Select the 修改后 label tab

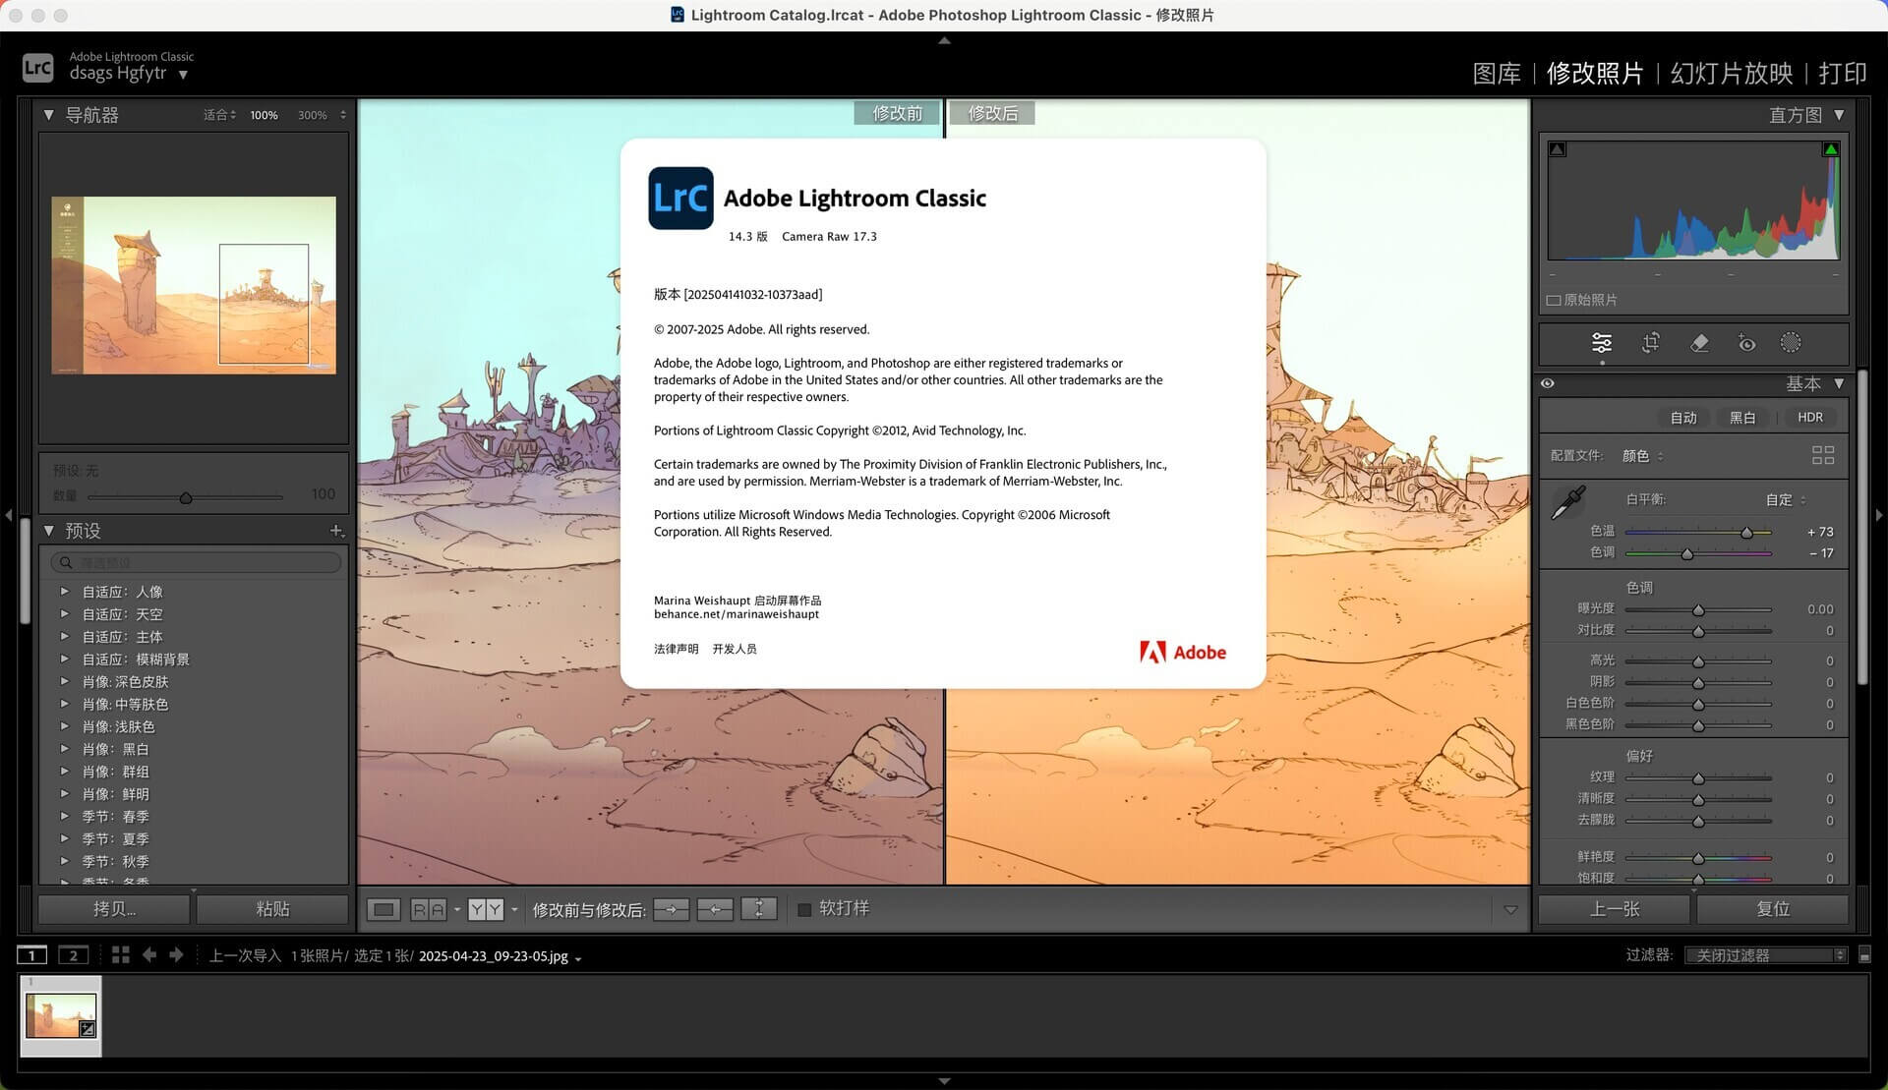(992, 113)
